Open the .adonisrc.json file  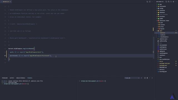(x=163, y=39)
